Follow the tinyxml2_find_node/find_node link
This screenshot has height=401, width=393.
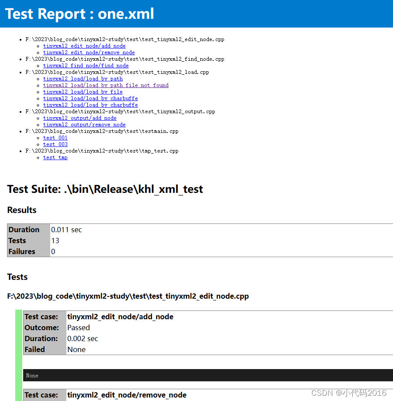coord(86,65)
